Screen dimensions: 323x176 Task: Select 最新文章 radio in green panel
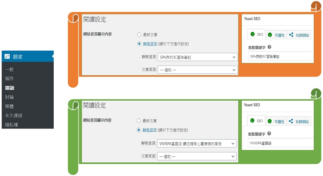[x=138, y=121]
